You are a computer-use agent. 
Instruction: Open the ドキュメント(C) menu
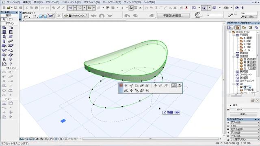[x=71, y=2]
